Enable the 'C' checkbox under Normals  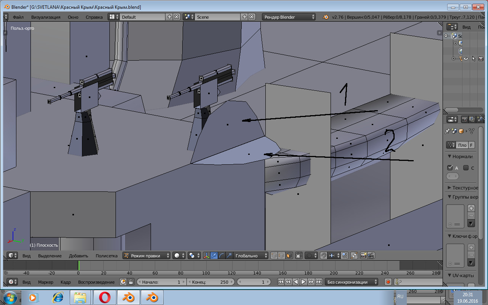pos(466,168)
